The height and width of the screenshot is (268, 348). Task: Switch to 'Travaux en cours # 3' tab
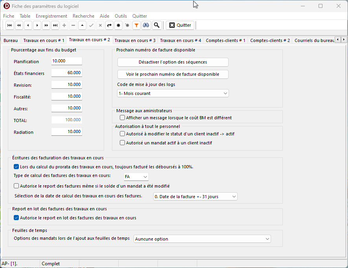[x=135, y=40]
